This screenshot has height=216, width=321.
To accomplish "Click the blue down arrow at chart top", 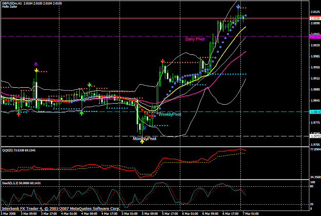I will (238, 6).
